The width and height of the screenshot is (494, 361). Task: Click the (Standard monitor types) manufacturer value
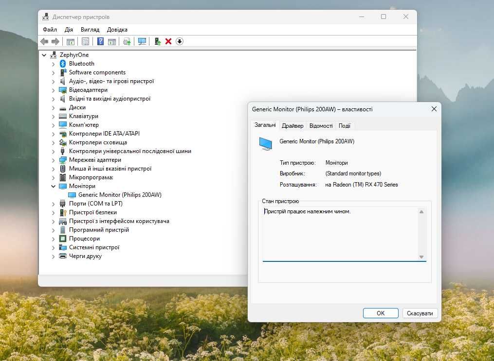click(353, 173)
